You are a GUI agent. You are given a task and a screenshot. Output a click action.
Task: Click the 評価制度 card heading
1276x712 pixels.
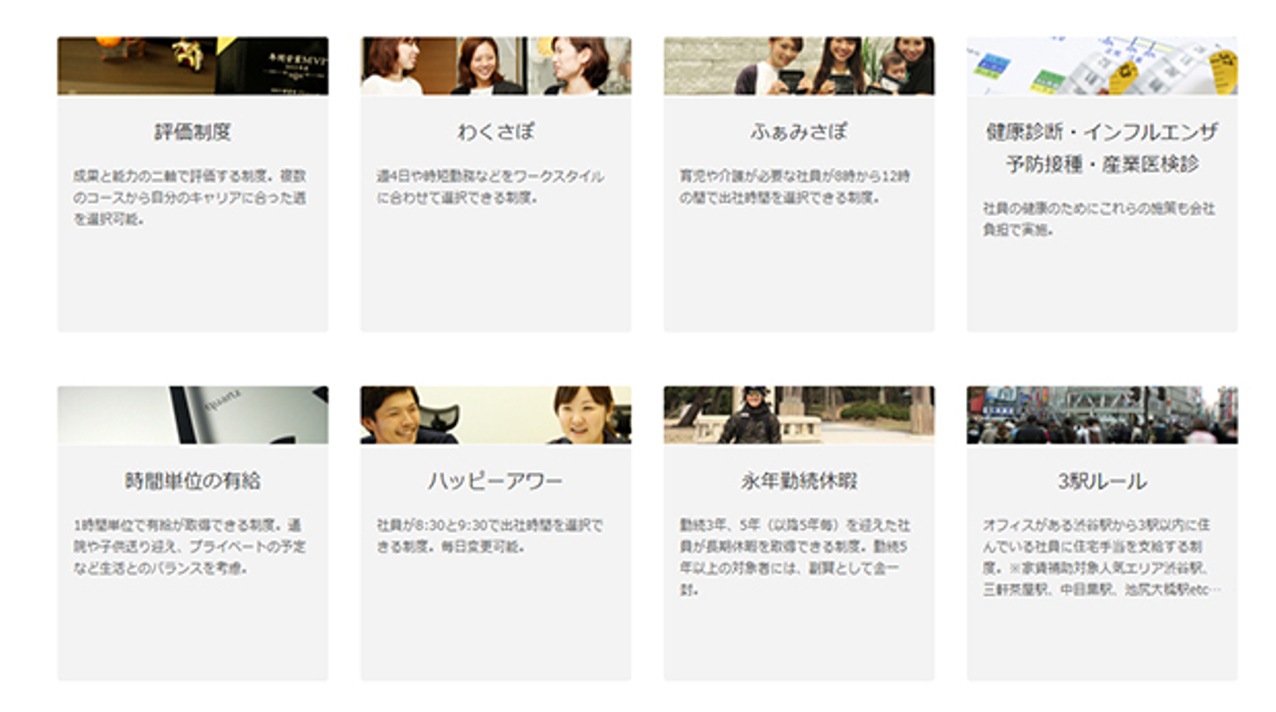coord(192,132)
